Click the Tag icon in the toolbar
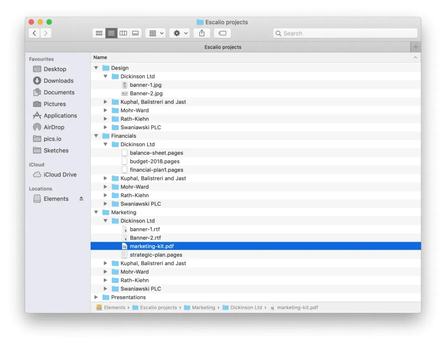Screen dimensions: 446x346 222,33
